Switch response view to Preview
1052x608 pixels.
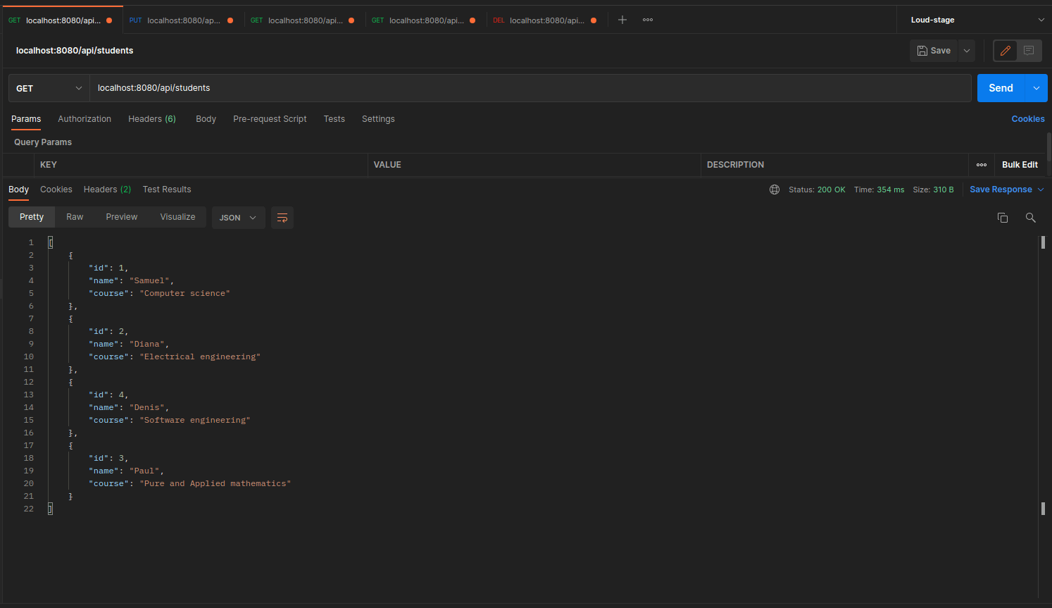click(x=122, y=217)
